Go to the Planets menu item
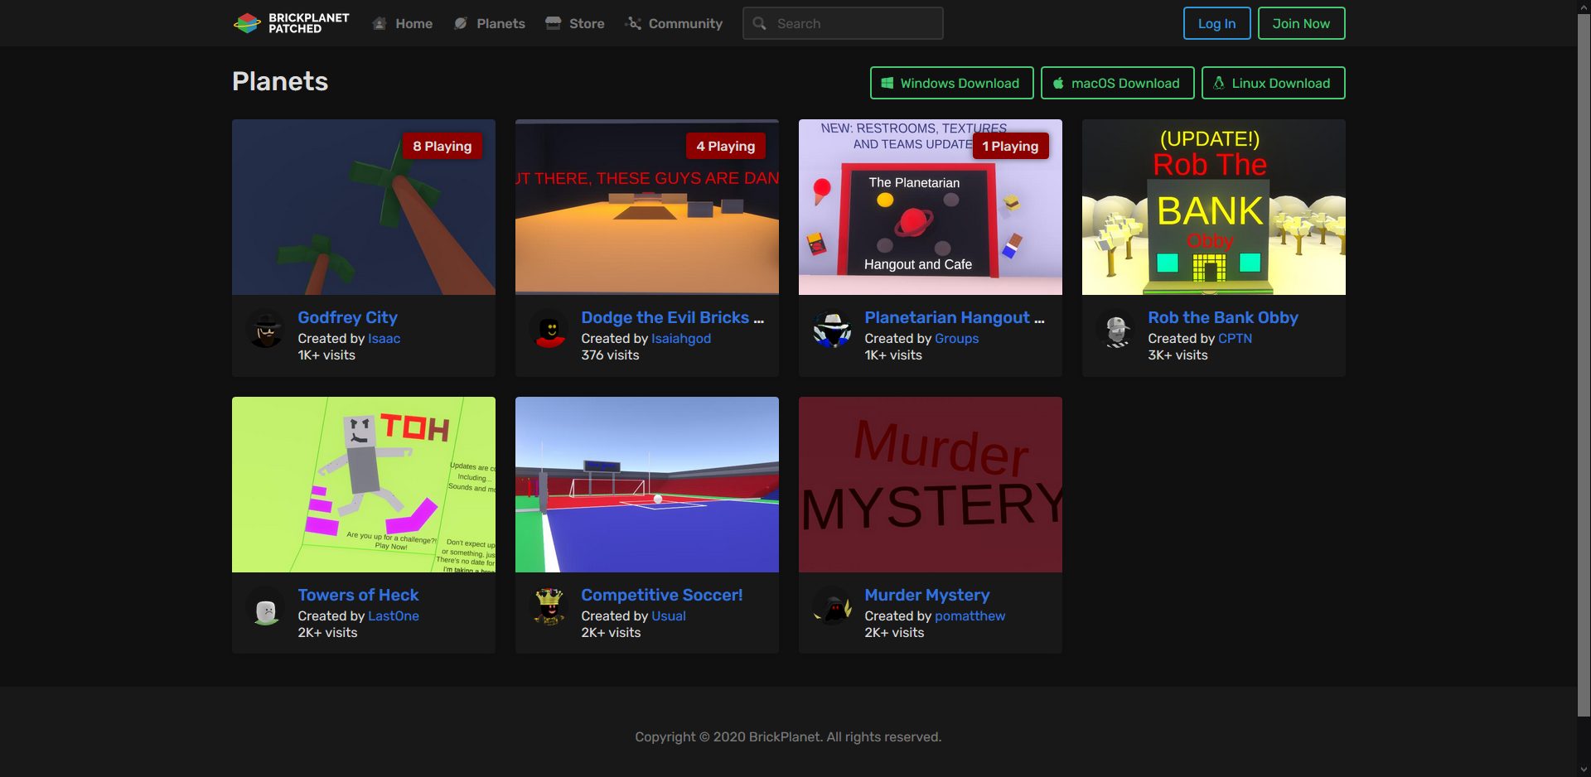1591x777 pixels. click(x=490, y=23)
